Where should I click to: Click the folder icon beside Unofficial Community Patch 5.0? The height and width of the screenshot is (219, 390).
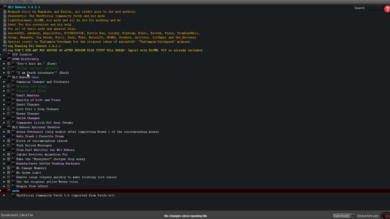13,195
